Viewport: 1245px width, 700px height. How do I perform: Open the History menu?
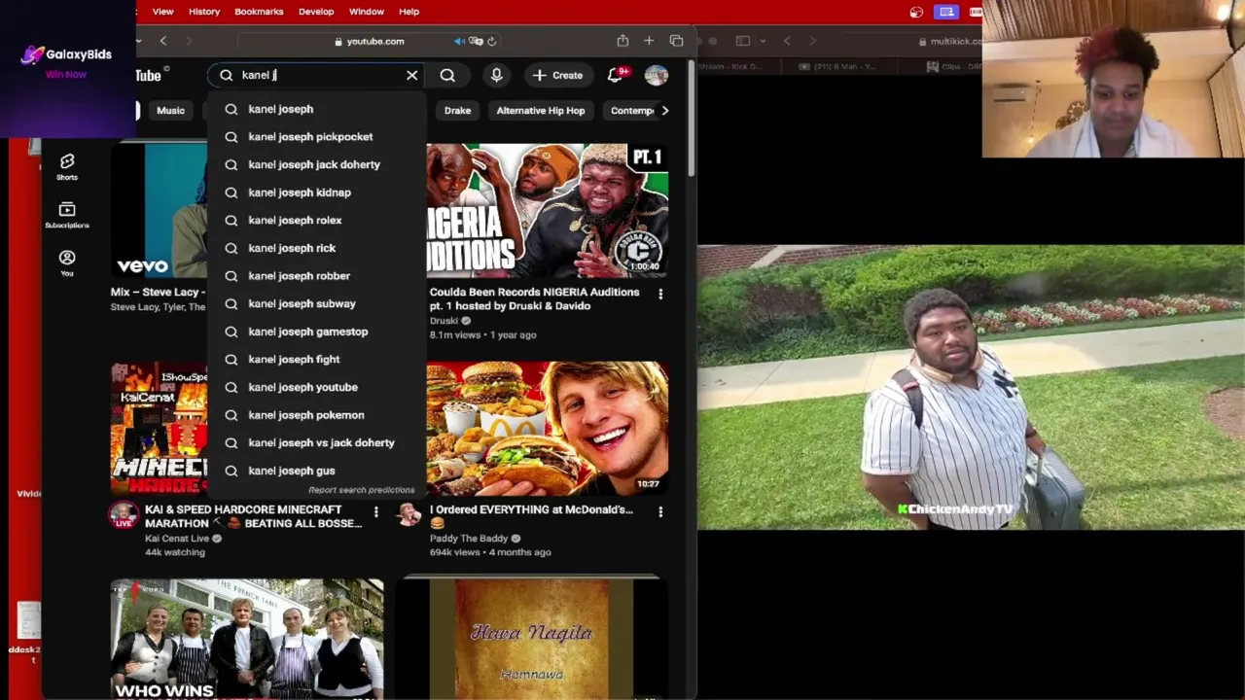204,12
